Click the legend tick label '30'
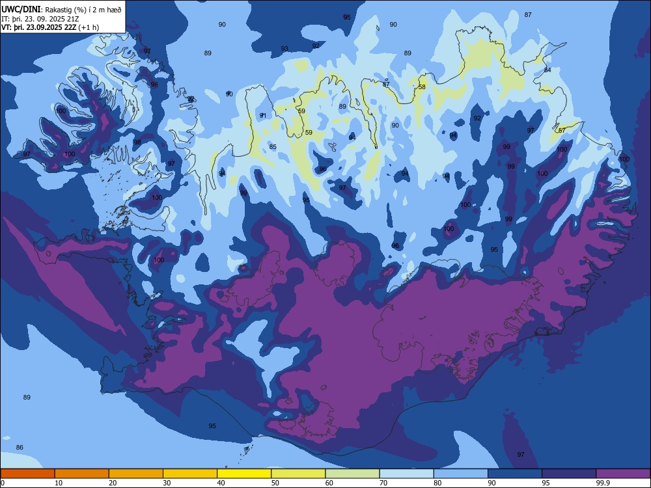 coord(167,483)
